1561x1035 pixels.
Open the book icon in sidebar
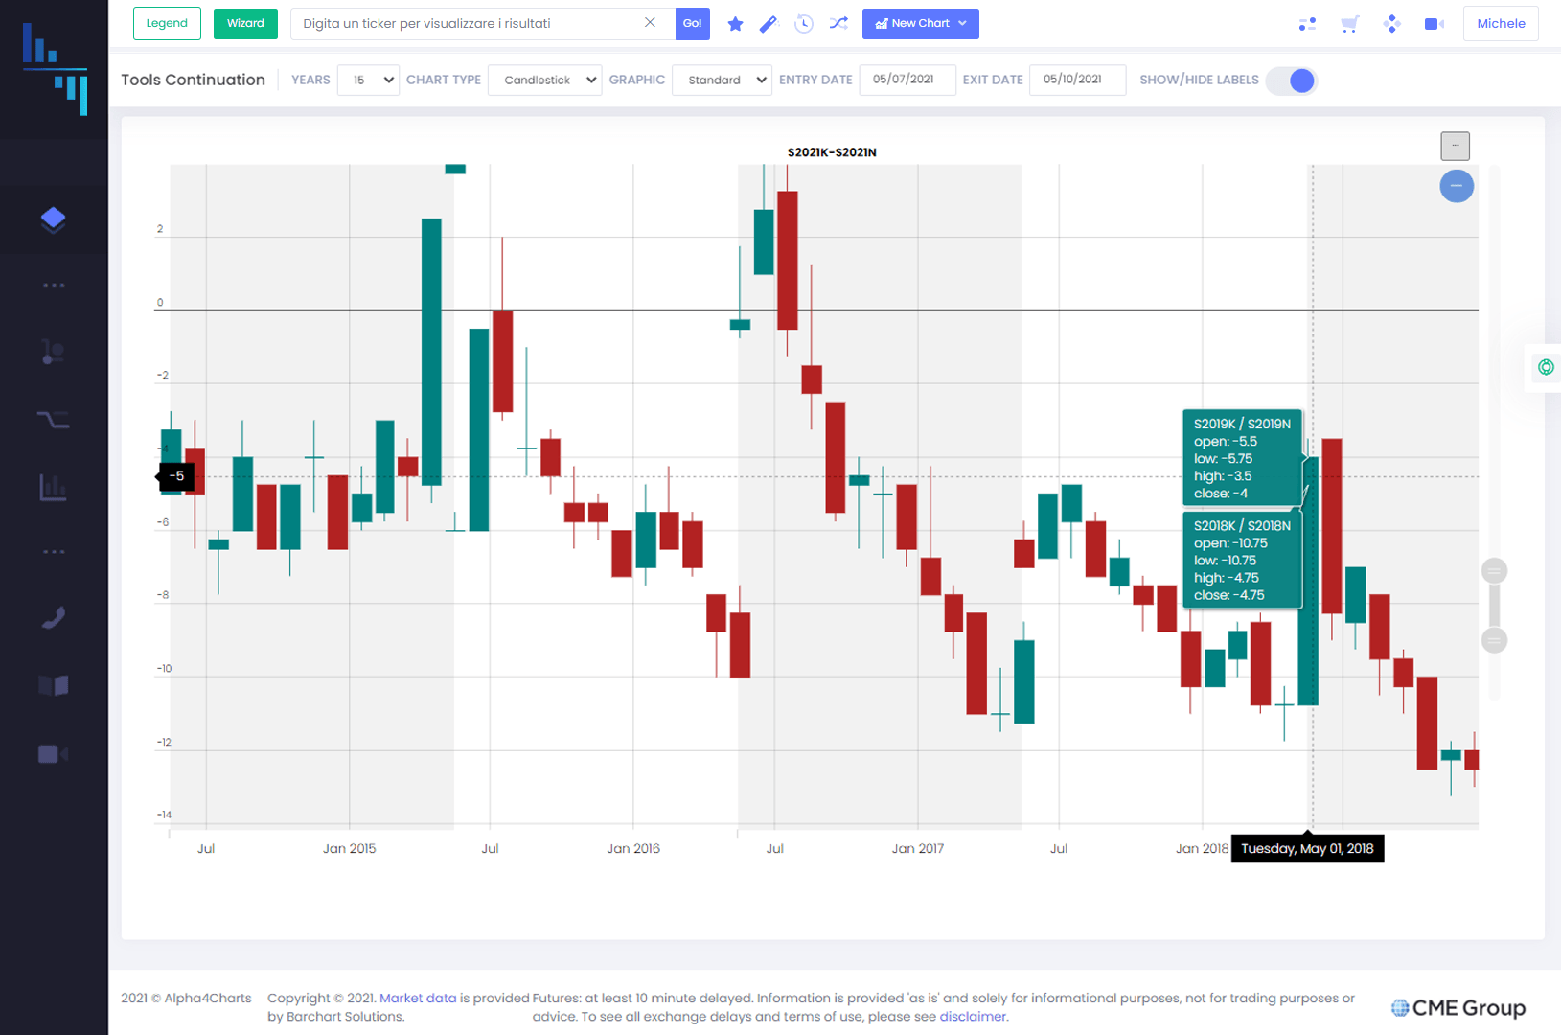[x=54, y=685]
